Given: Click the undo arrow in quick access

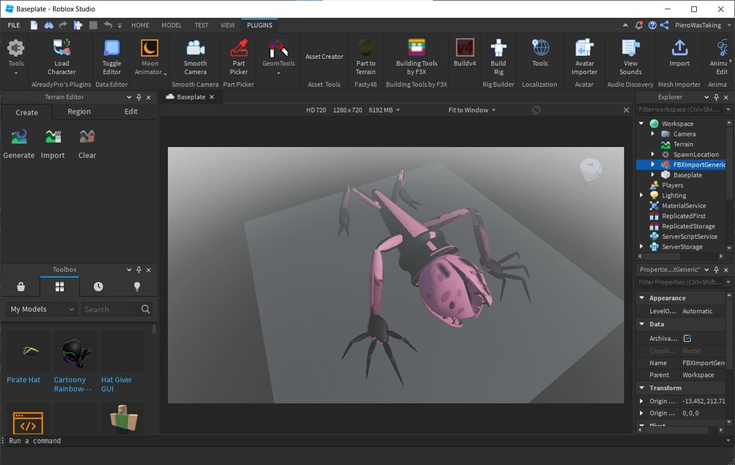Looking at the screenshot, I should (x=108, y=25).
